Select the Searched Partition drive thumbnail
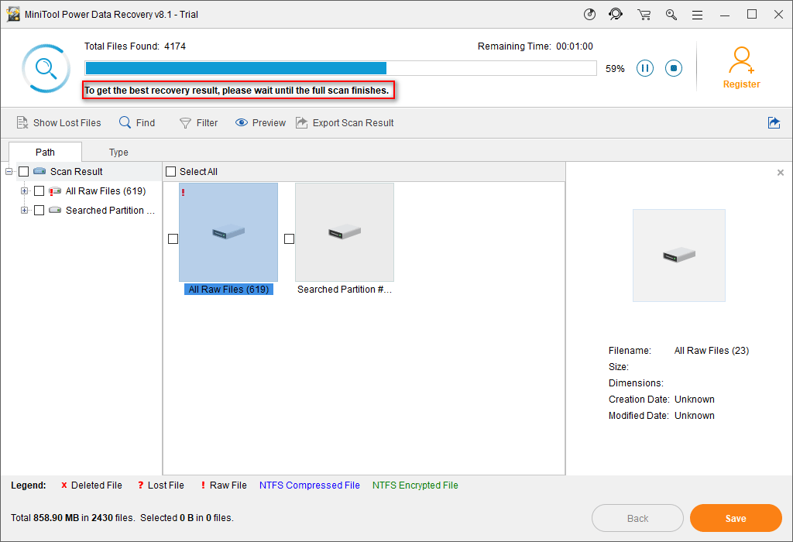This screenshot has width=793, height=542. pyautogui.click(x=345, y=232)
